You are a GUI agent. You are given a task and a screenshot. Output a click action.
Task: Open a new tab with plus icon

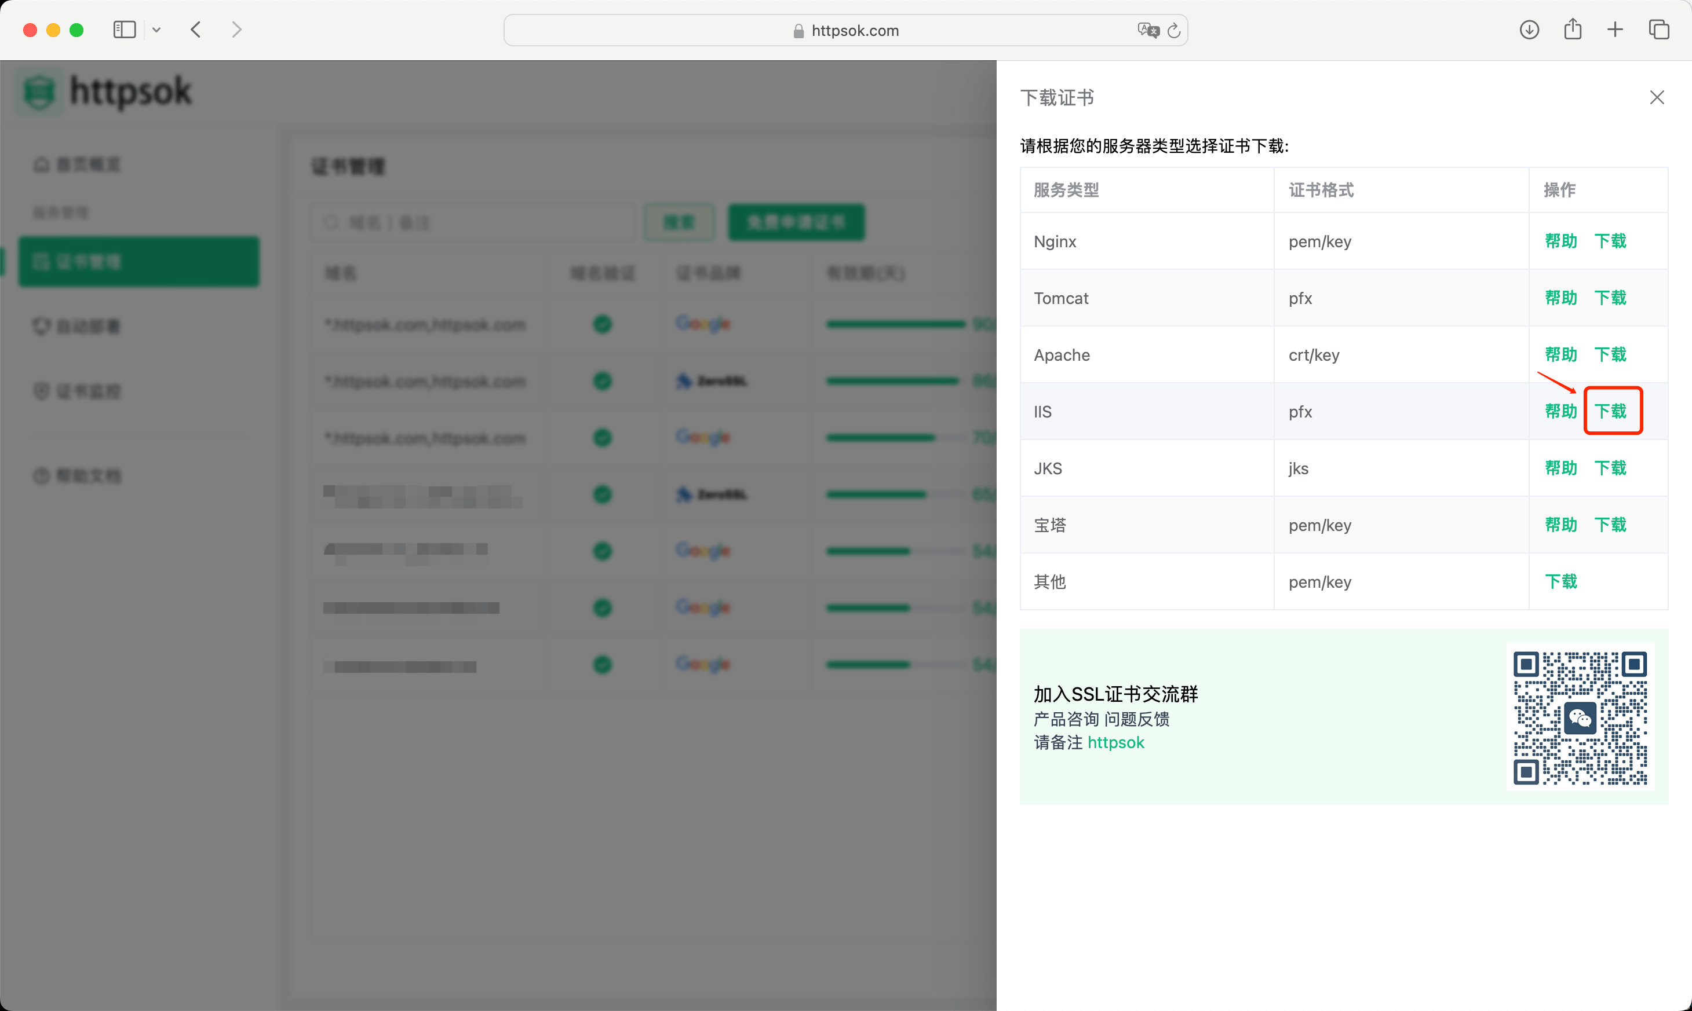tap(1615, 30)
